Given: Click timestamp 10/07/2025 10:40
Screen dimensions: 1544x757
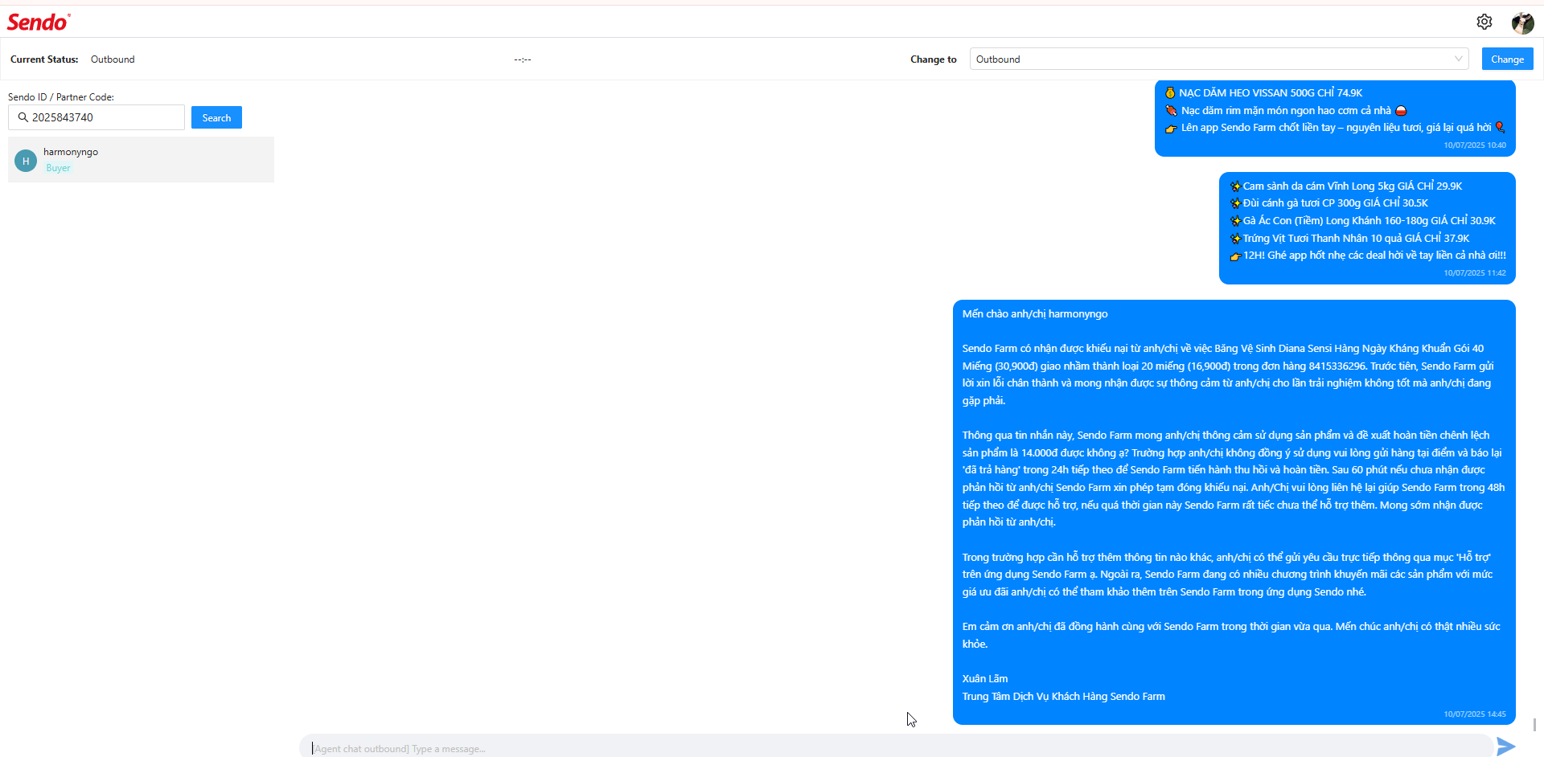Looking at the screenshot, I should (x=1475, y=145).
